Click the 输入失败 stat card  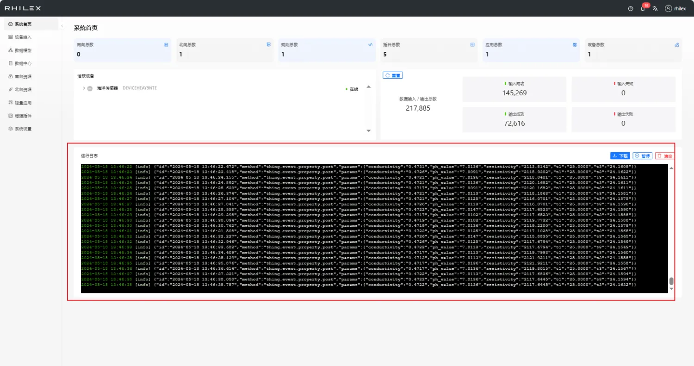(x=623, y=89)
